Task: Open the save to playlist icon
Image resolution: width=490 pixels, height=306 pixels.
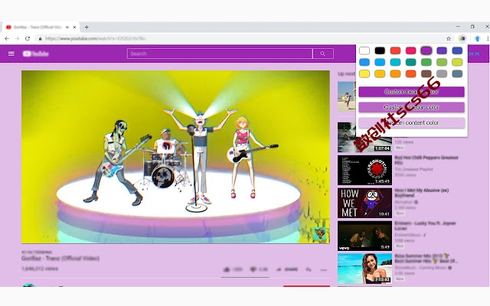Action: (x=309, y=269)
